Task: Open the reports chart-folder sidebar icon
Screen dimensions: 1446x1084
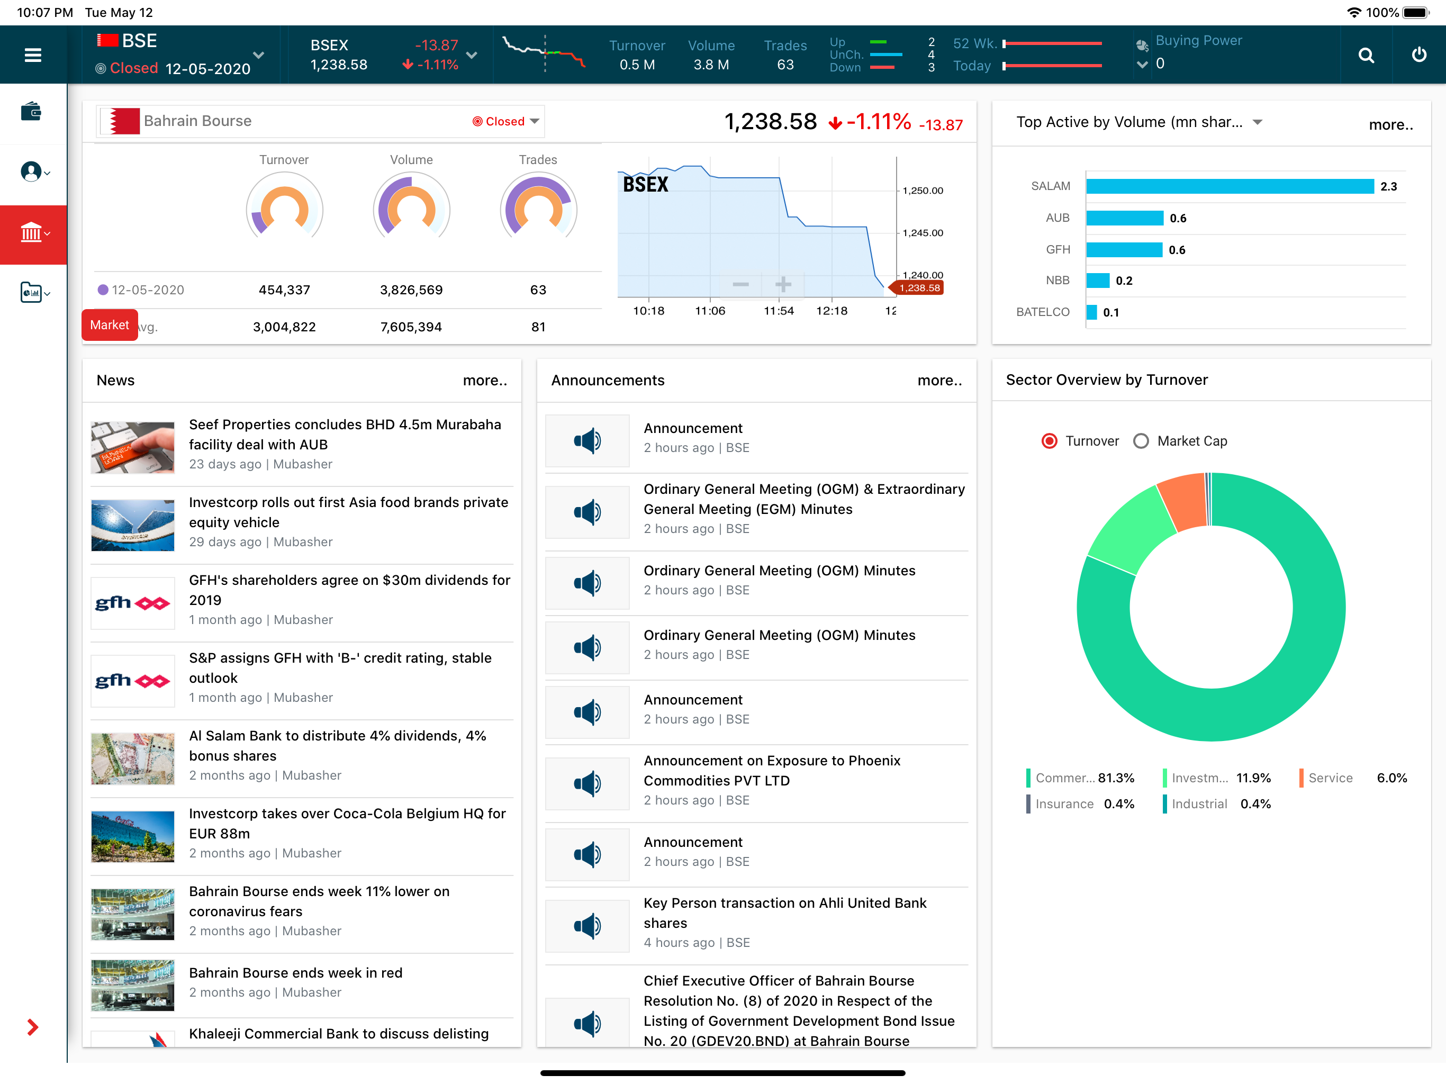Action: 31,292
